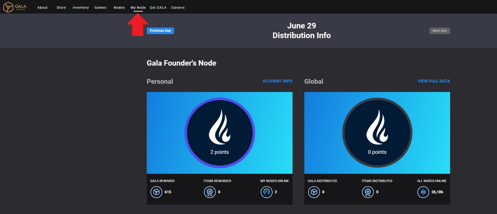Open the Games menu item

tap(100, 7)
